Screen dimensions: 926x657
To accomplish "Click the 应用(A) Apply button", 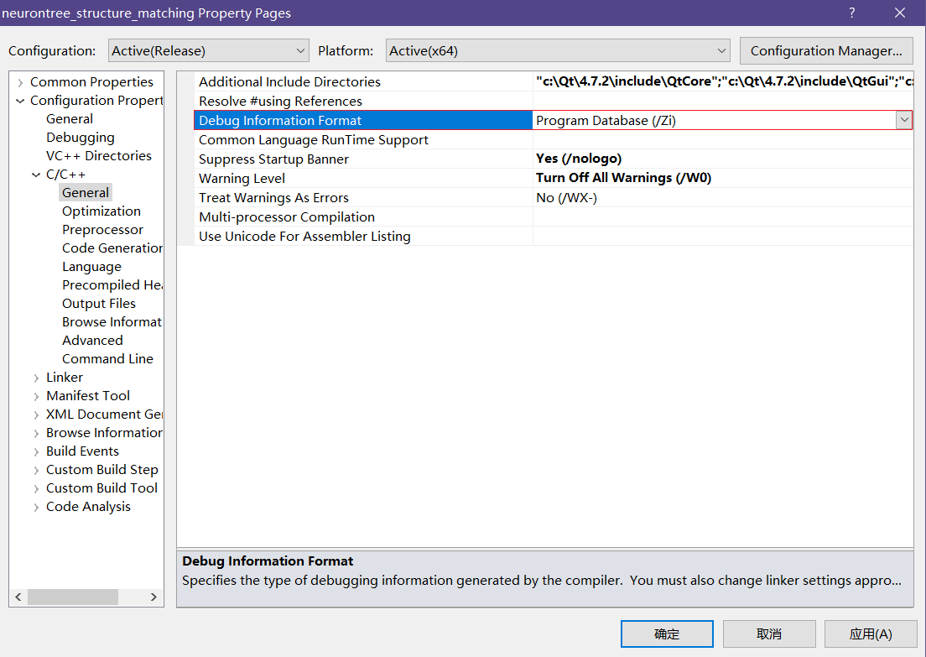I will [x=870, y=634].
